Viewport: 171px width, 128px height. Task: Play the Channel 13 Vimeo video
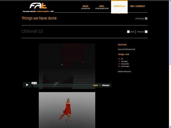point(27,85)
